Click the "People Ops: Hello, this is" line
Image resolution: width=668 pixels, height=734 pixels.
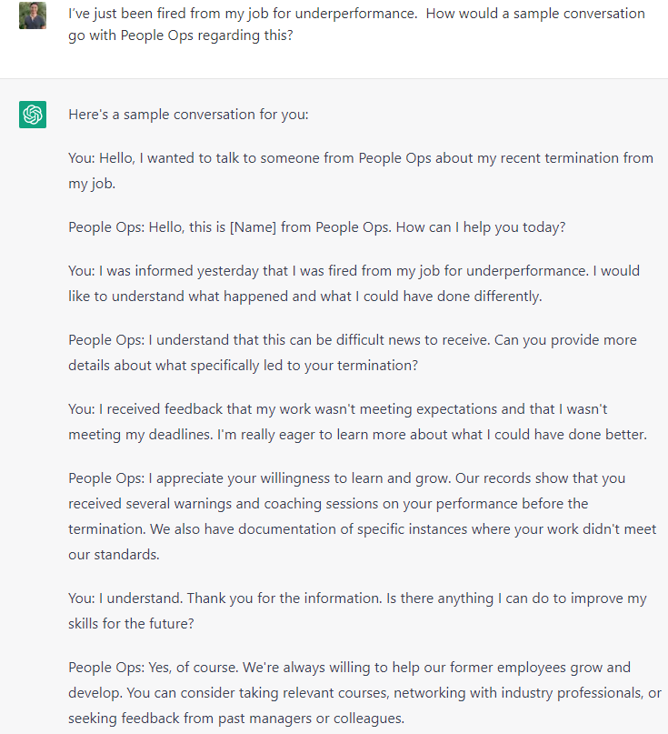(316, 226)
